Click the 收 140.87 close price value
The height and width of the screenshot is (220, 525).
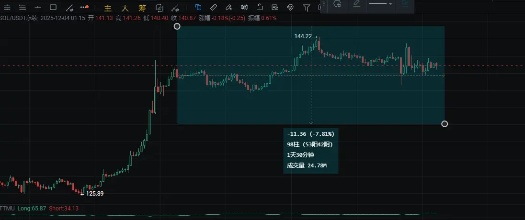pos(183,18)
